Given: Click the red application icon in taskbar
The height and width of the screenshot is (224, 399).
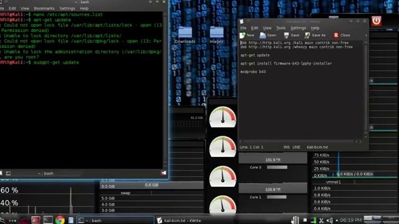Looking at the screenshot, I should pos(36,220).
